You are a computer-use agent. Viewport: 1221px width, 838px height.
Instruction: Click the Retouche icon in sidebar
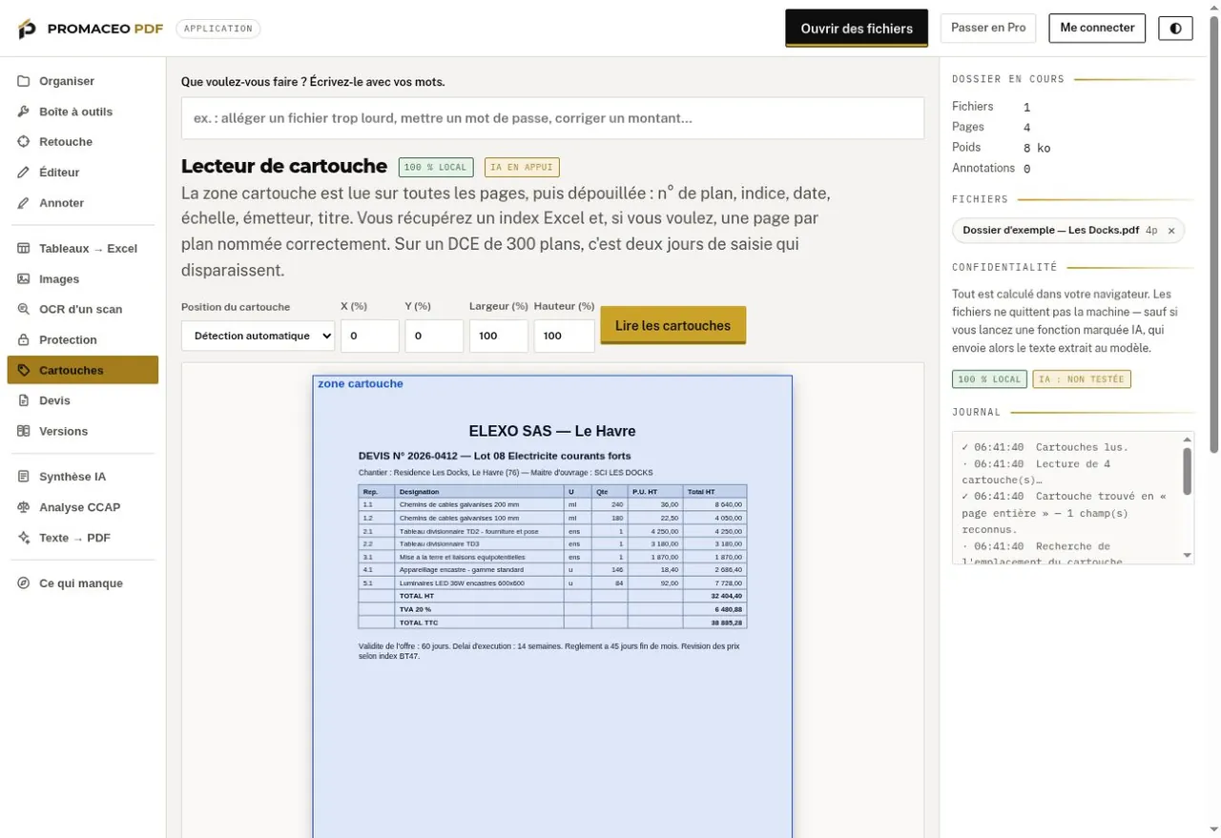click(x=24, y=142)
